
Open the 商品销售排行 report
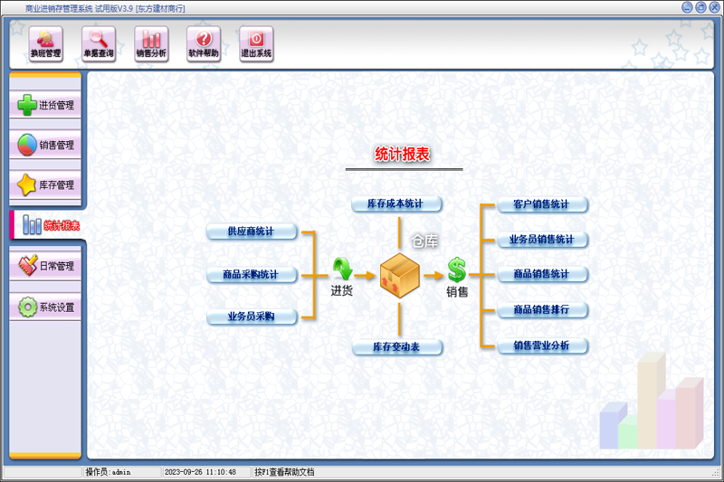click(x=542, y=309)
